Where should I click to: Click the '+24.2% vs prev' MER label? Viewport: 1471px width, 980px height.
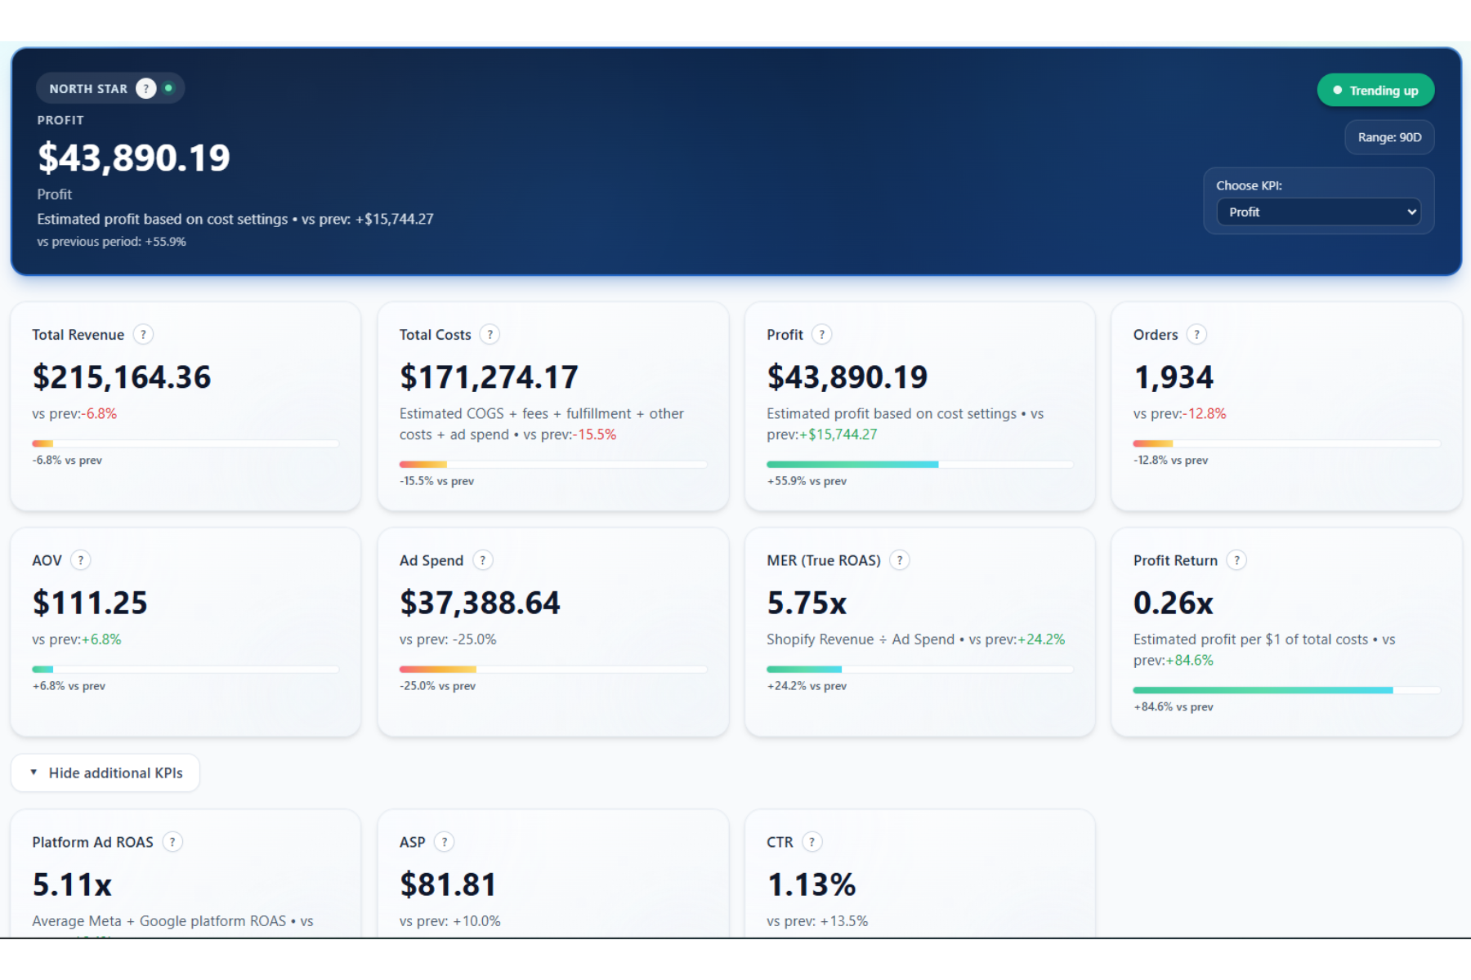coord(807,686)
